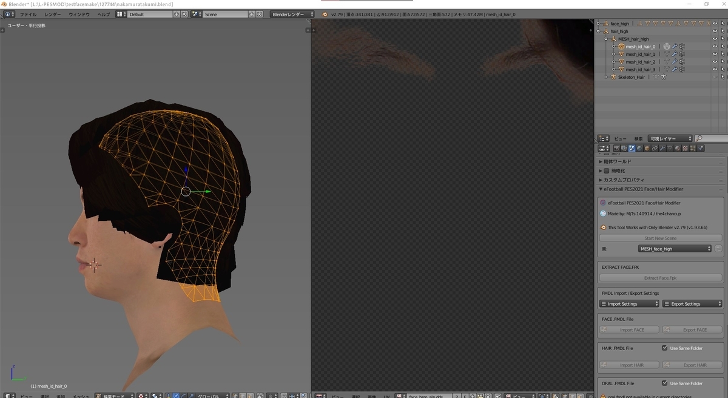
Task: Click the vertex groups icon on mesh_id_hair_2 row
Action: 682,61
